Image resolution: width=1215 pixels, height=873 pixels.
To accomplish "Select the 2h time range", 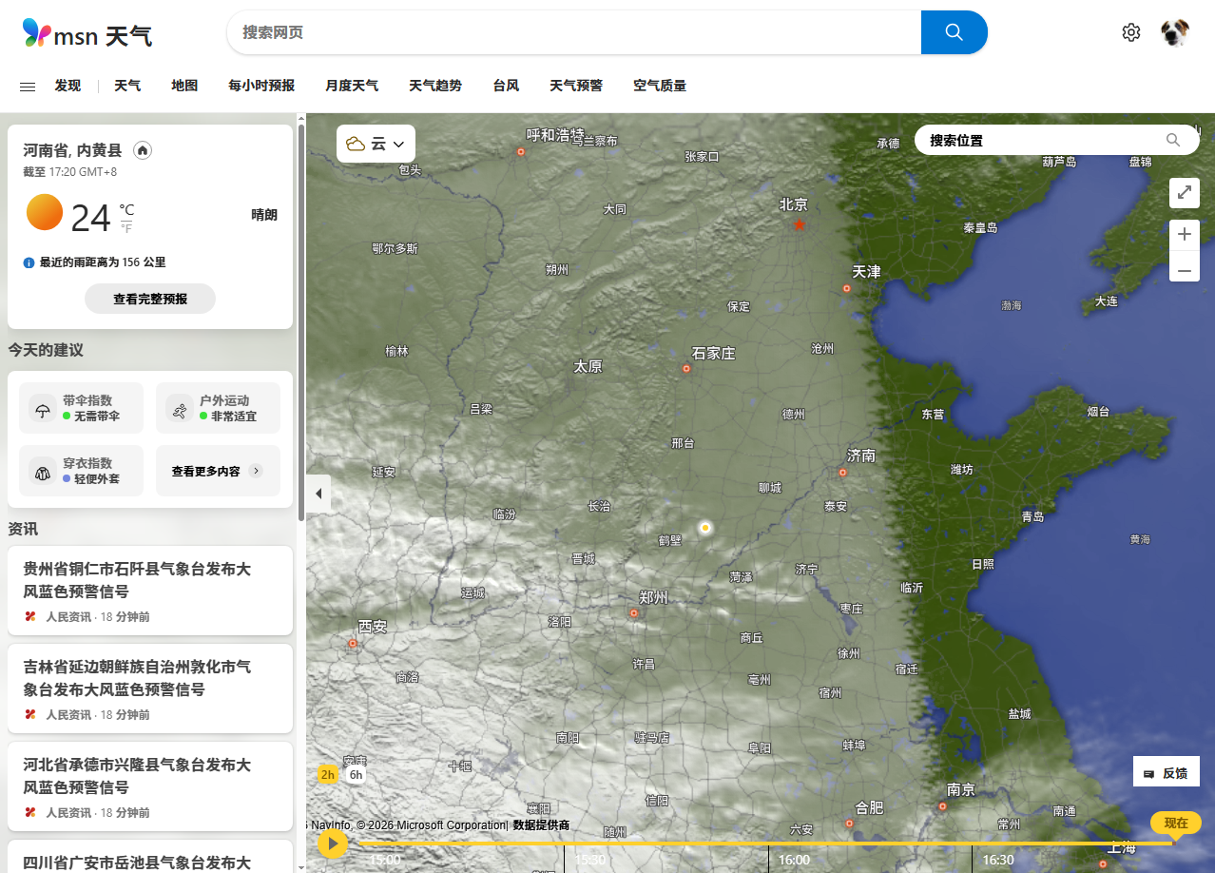I will [327, 774].
